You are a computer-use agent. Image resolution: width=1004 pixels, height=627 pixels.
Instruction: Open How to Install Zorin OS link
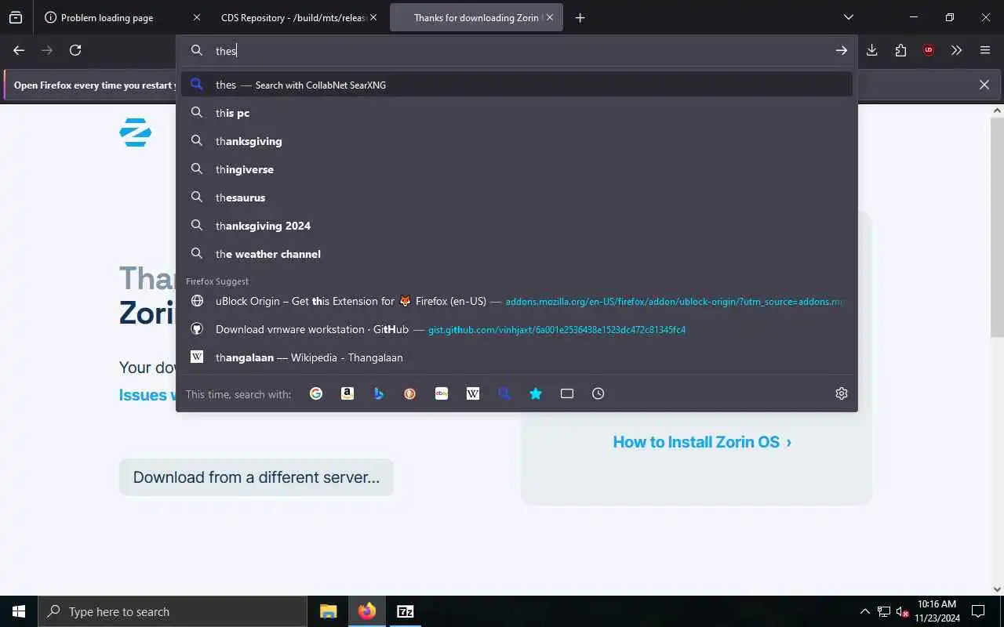702,442
